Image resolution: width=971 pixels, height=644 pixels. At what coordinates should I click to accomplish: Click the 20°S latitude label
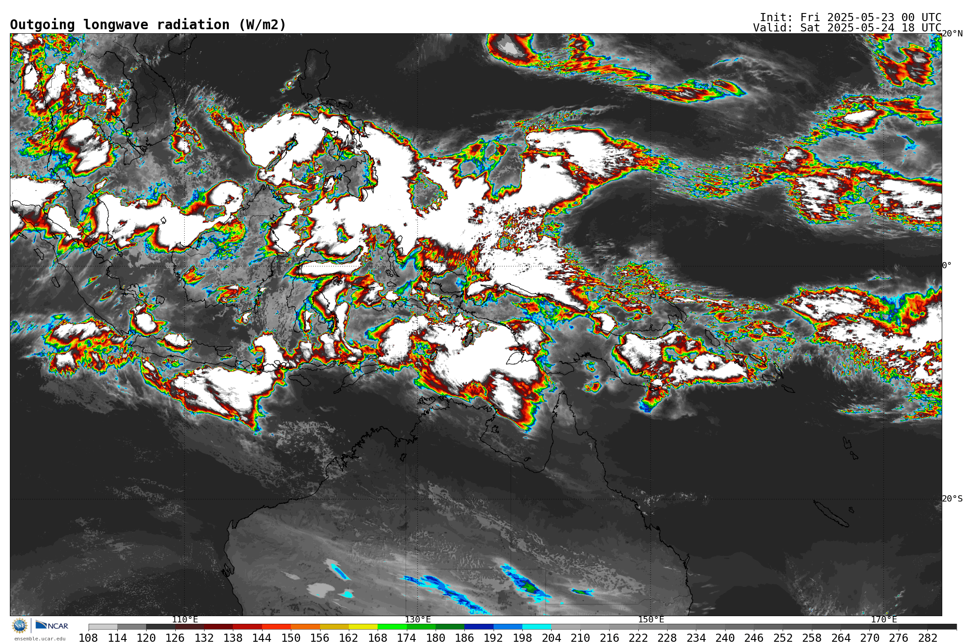pos(952,498)
